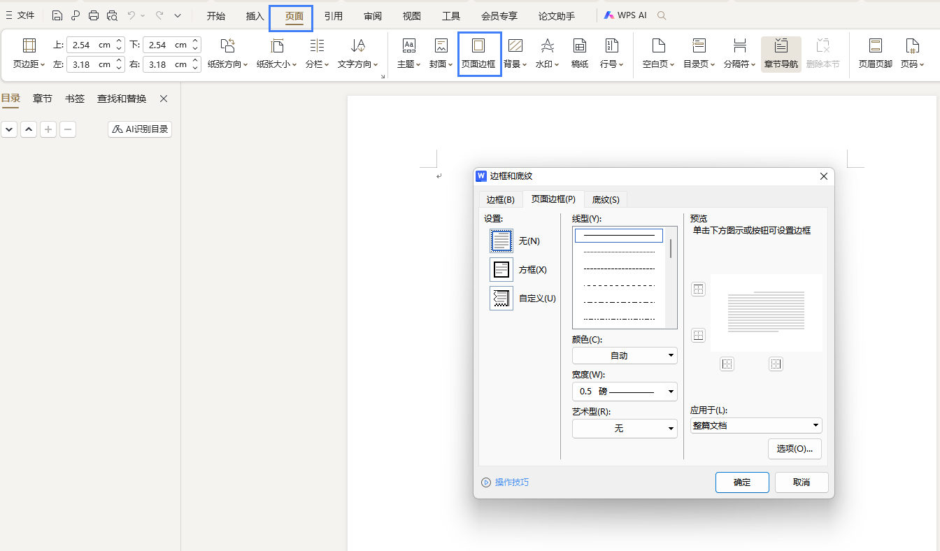Open the 封面 cover page menu
The height and width of the screenshot is (551, 940).
pos(441,54)
